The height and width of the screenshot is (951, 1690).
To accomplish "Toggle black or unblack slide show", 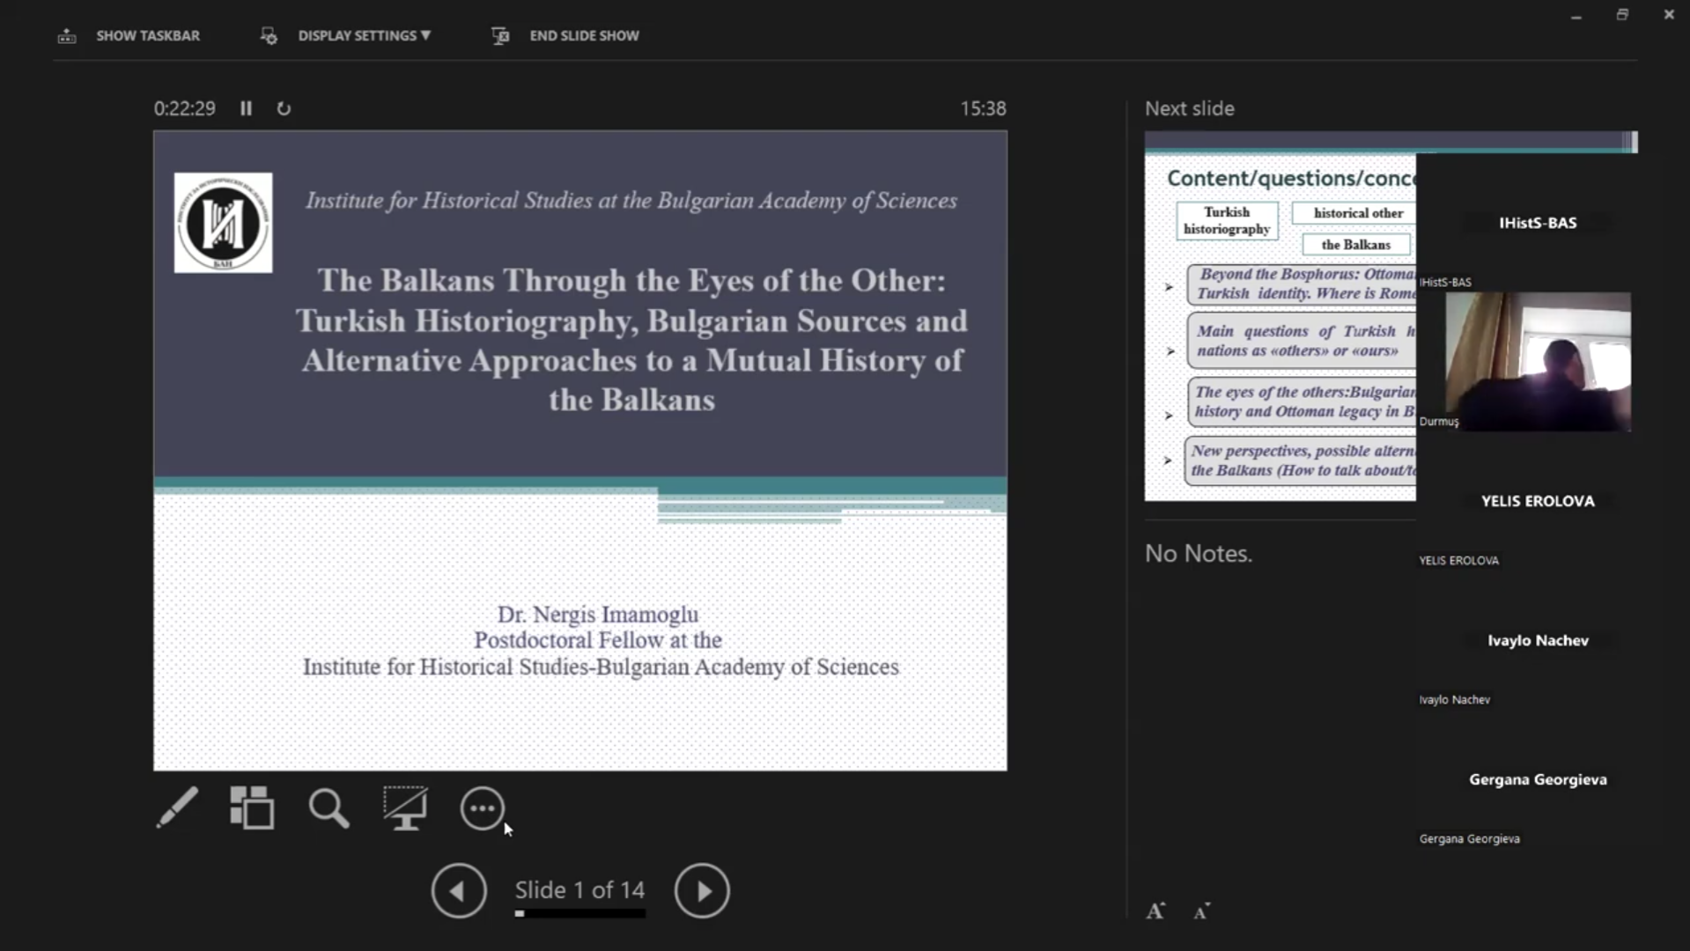I will [x=405, y=807].
